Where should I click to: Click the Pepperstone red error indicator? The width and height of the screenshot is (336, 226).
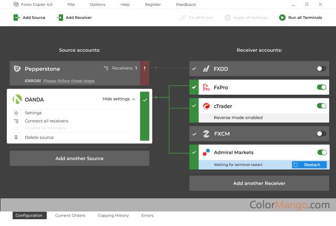click(x=144, y=68)
